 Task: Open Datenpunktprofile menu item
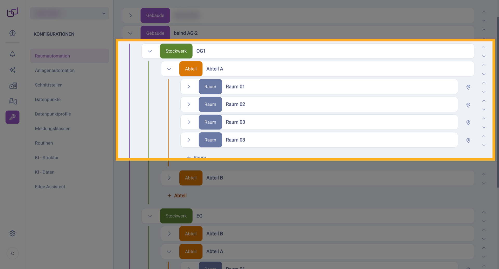click(53, 114)
